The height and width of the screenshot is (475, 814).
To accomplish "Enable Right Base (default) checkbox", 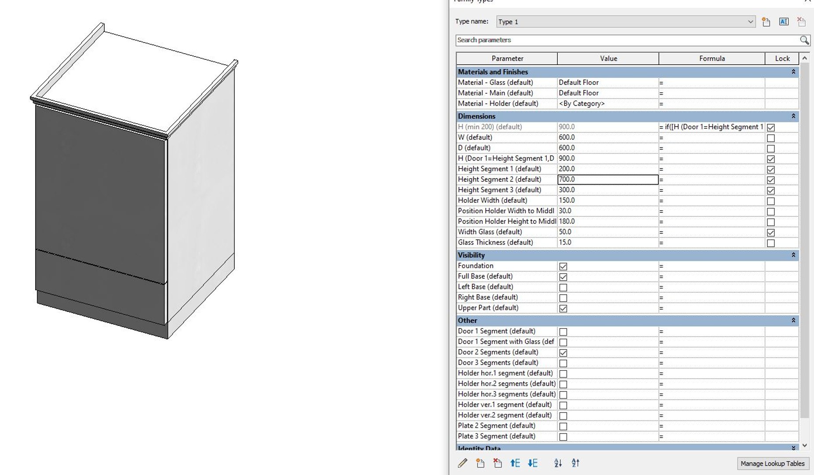I will tap(563, 298).
